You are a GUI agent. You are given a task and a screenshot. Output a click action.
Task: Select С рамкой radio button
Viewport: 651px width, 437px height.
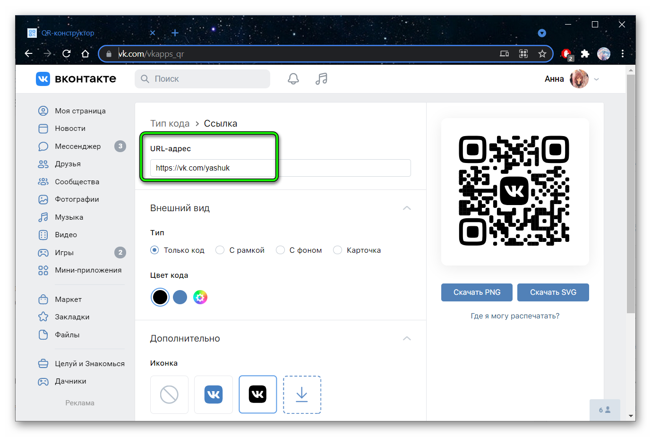tap(220, 250)
